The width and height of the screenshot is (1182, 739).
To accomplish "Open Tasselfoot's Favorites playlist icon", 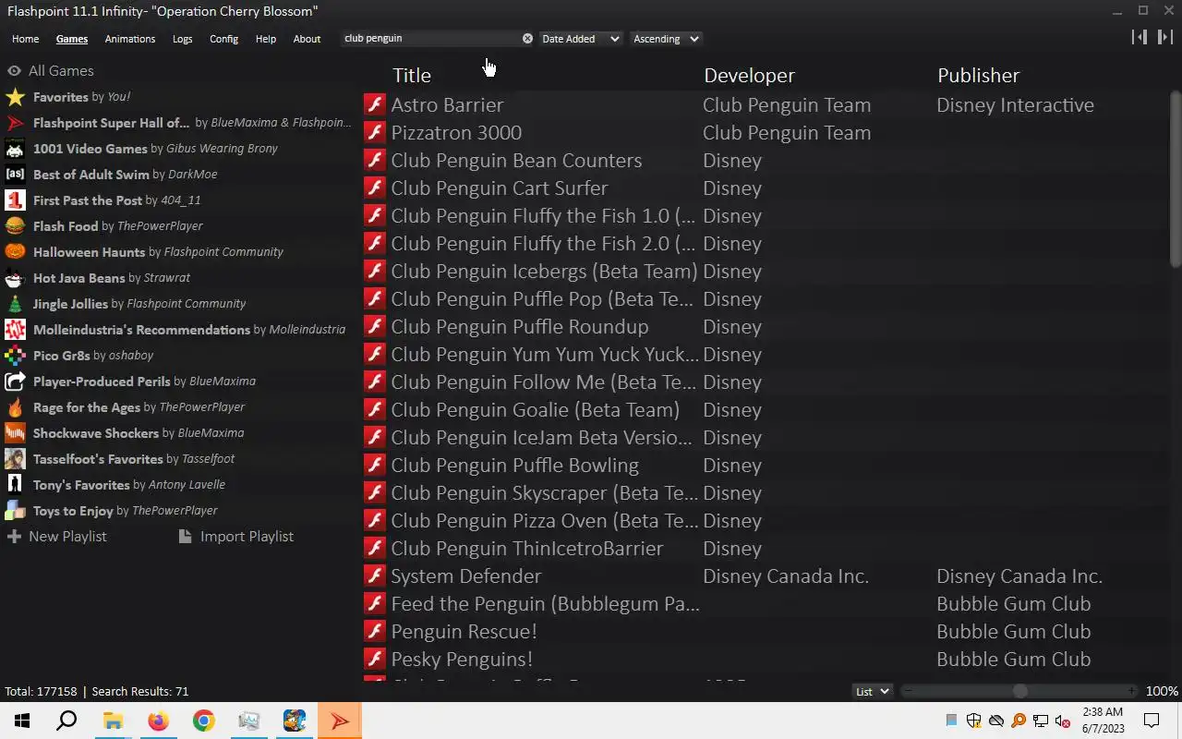I will tap(15, 459).
